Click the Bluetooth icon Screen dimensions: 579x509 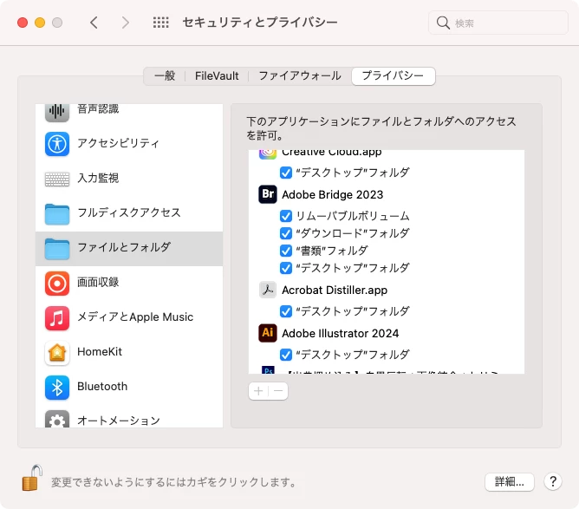[57, 388]
